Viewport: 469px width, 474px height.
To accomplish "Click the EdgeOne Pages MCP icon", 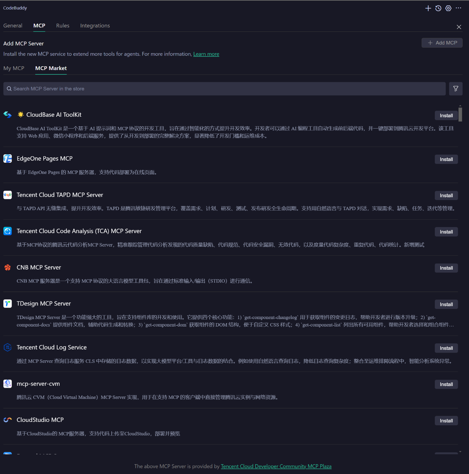I will point(7,159).
